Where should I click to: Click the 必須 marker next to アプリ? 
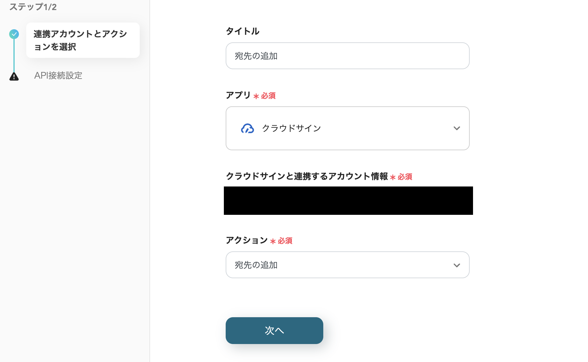point(268,96)
